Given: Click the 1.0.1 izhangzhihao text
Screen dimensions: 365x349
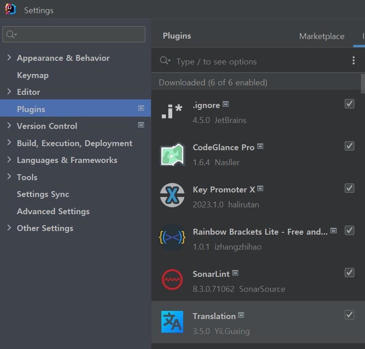Looking at the screenshot, I should (227, 247).
